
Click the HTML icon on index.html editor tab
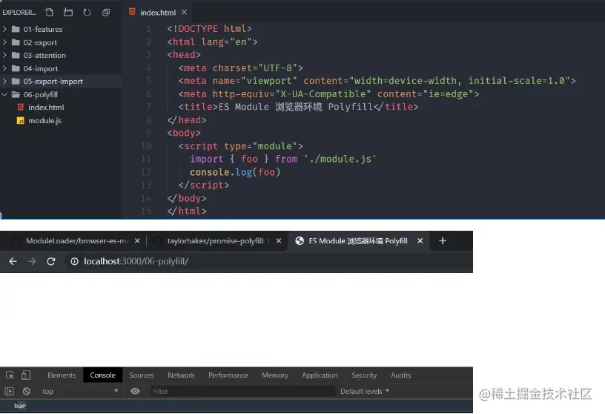(132, 12)
